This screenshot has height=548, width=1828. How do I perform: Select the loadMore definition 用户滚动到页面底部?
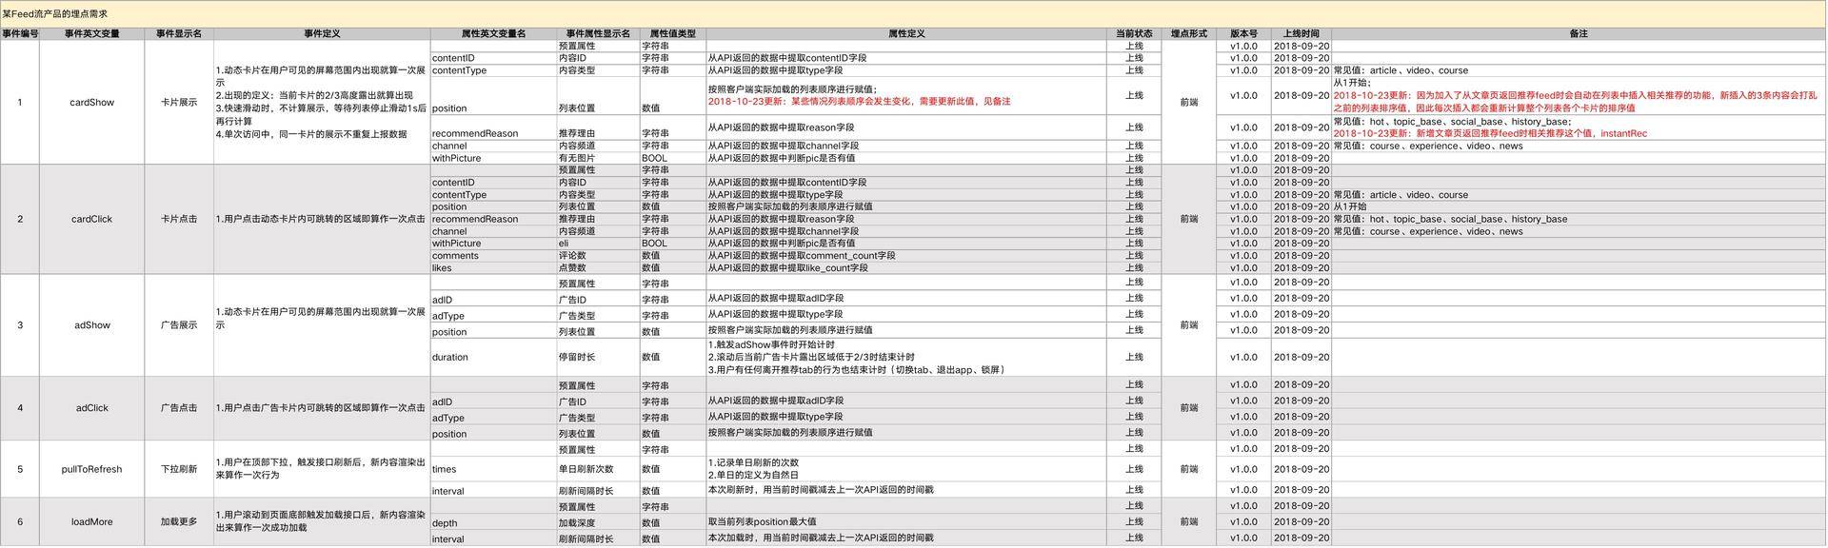(322, 521)
